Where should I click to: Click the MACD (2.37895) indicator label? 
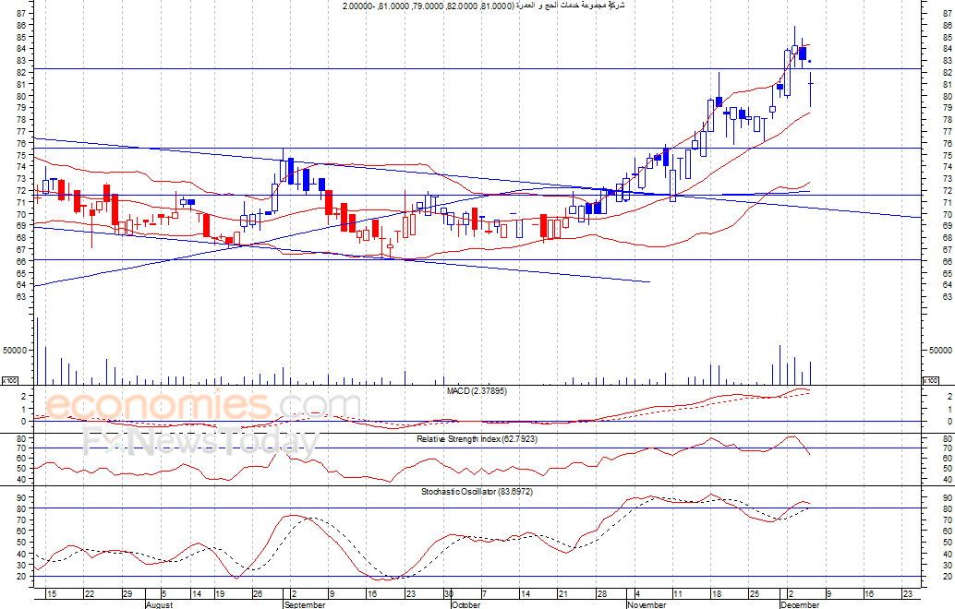pyautogui.click(x=477, y=390)
